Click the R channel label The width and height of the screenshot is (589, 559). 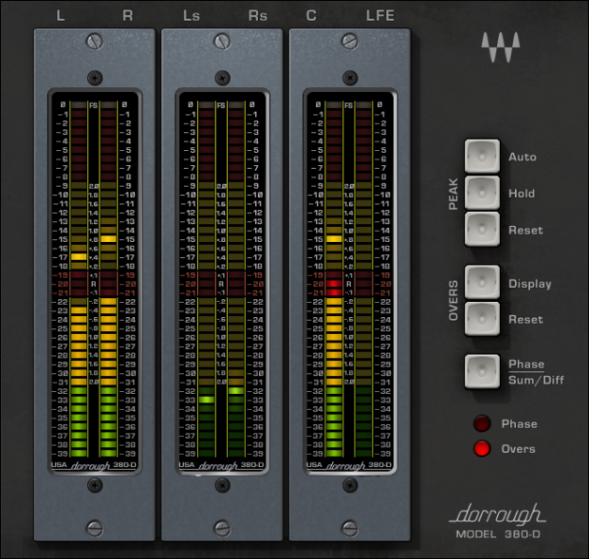pyautogui.click(x=128, y=16)
